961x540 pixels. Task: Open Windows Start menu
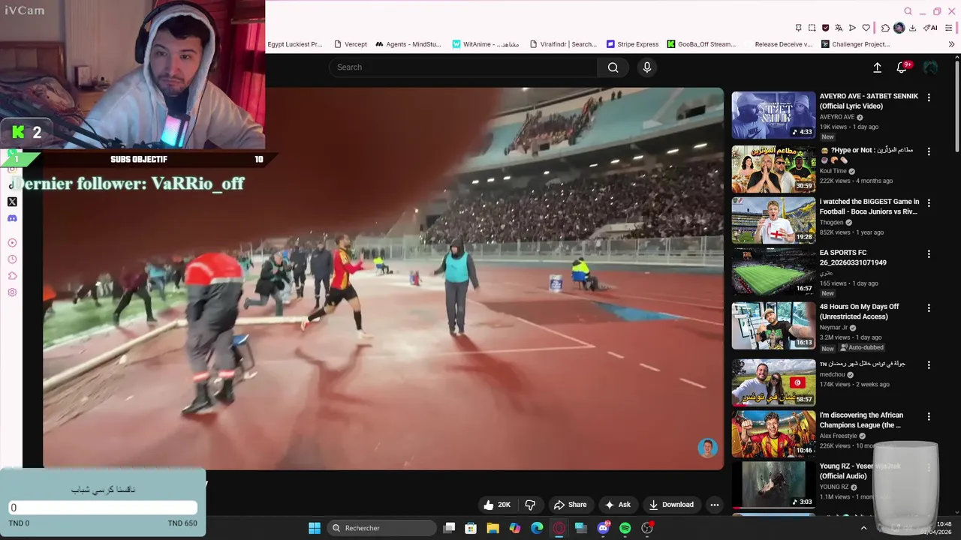pyautogui.click(x=315, y=528)
